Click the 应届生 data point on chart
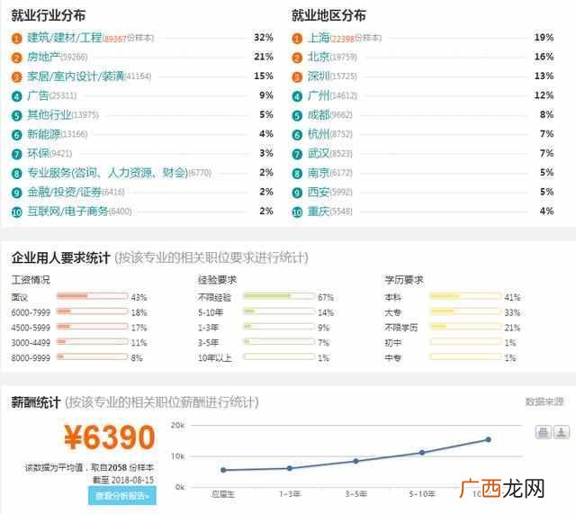 (x=223, y=470)
